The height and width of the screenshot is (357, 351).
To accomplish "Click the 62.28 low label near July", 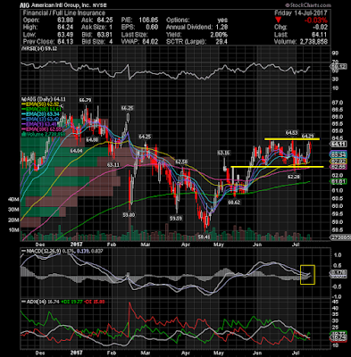I will click(x=294, y=177).
